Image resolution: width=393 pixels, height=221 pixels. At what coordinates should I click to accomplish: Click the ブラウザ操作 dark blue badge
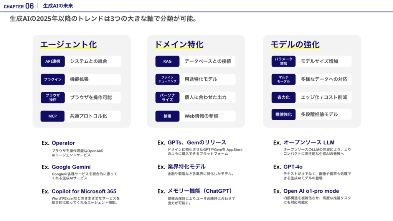tap(53, 98)
